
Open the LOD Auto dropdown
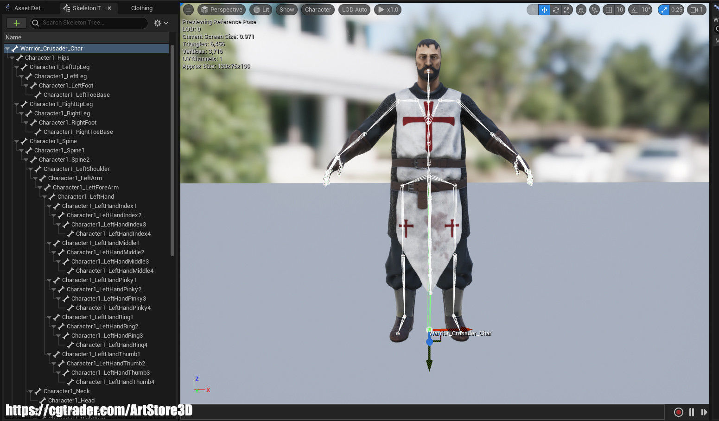354,9
